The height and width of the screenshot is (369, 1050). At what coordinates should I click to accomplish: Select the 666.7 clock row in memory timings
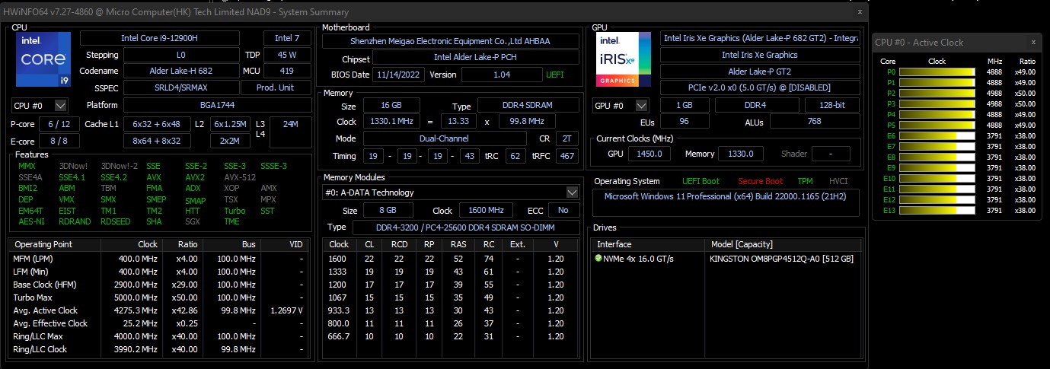coord(451,336)
